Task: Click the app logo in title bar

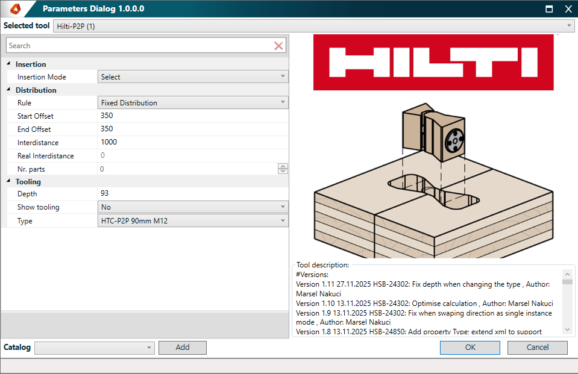Action: point(16,8)
